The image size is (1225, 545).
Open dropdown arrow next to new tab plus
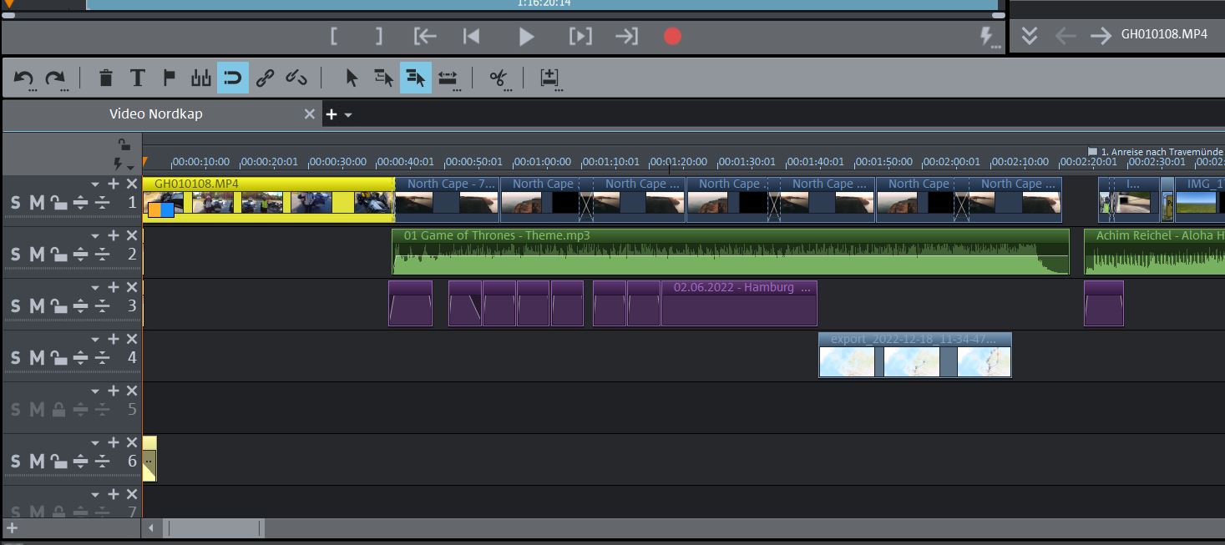tap(348, 115)
